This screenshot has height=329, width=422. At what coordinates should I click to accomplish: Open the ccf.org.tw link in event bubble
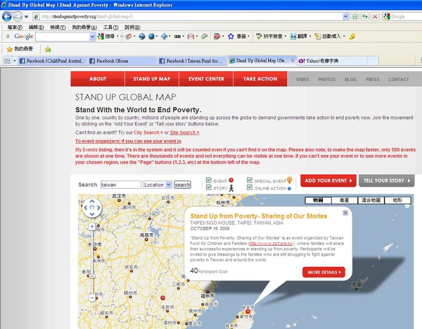[x=271, y=244]
